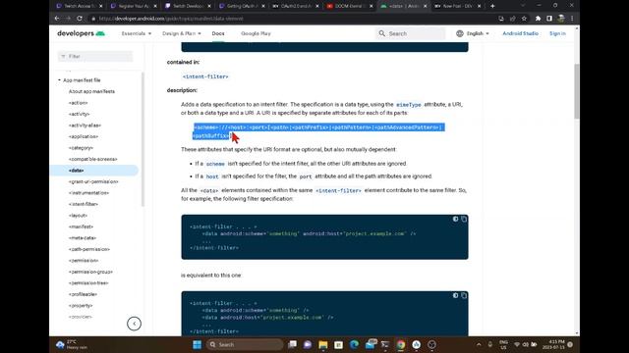Image resolution: width=629 pixels, height=353 pixels.
Task: Toggle dark theme on the first code block
Action: [x=455, y=219]
